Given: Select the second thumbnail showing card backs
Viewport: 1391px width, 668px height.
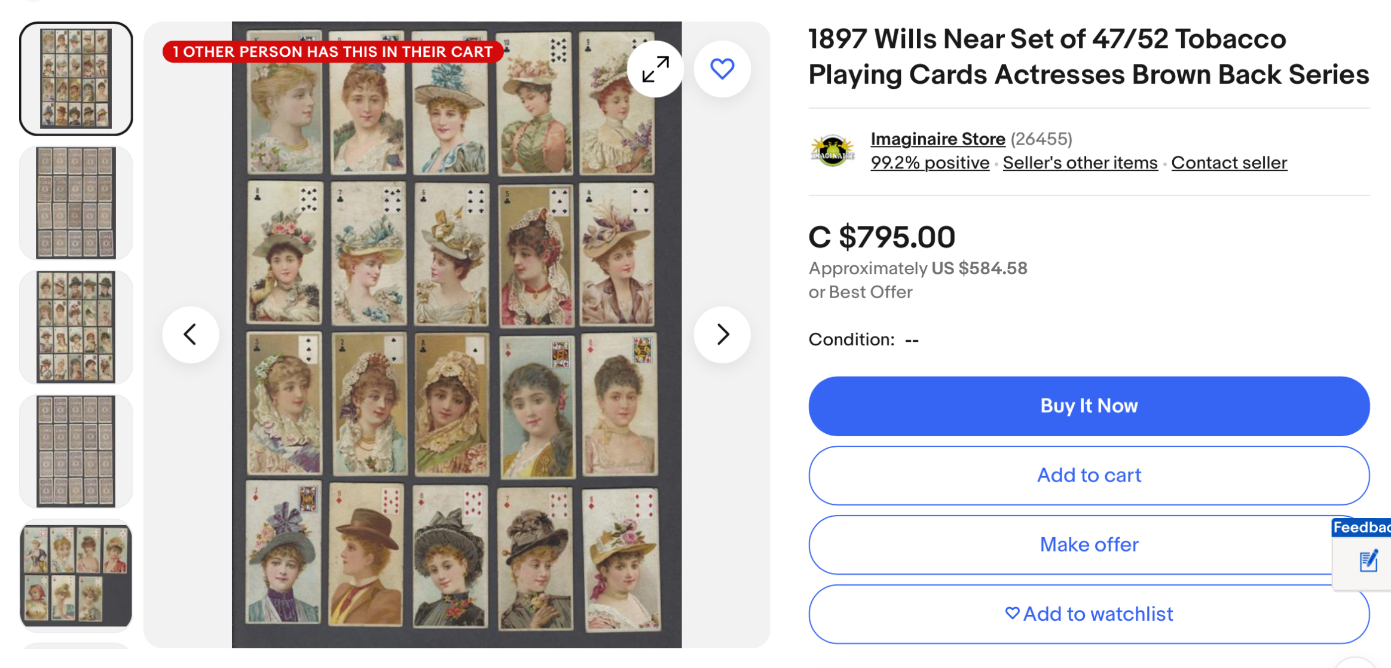Looking at the screenshot, I should coord(76,203).
